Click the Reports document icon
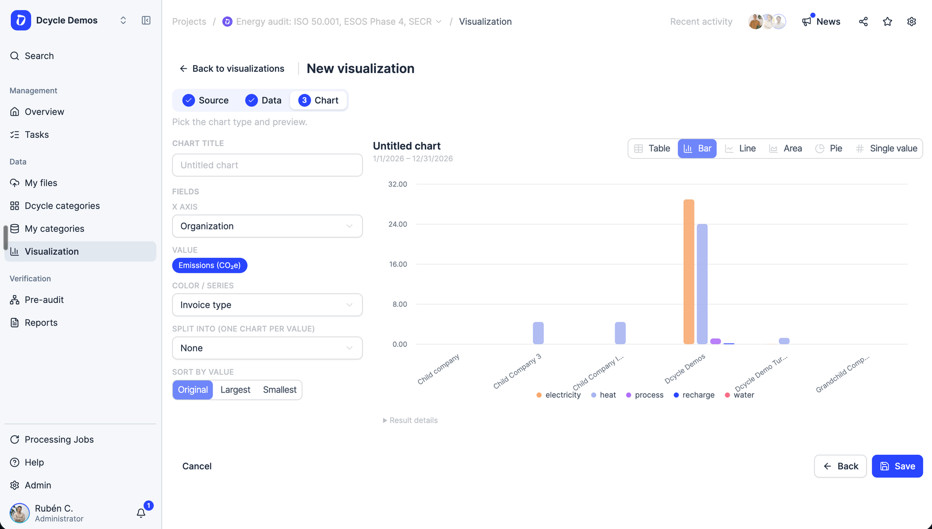The width and height of the screenshot is (932, 529). [15, 323]
